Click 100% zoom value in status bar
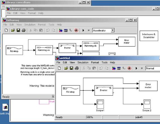Image resolution: width=160 pixels, height=124 pixels. (x=90, y=117)
